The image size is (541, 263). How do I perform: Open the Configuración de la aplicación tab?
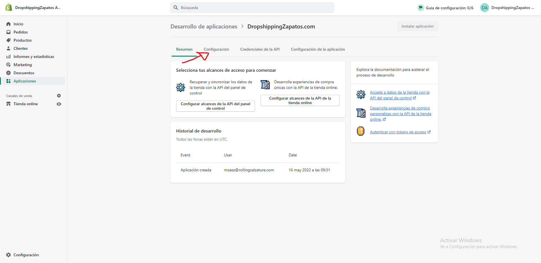coord(318,49)
